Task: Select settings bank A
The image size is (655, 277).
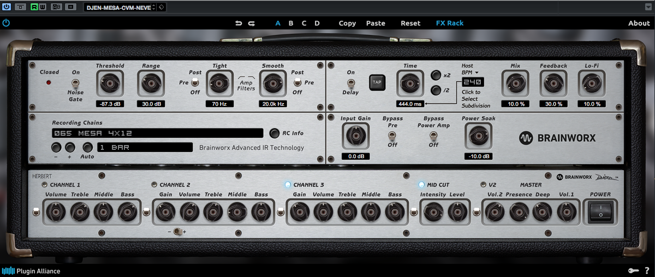Action: 278,23
